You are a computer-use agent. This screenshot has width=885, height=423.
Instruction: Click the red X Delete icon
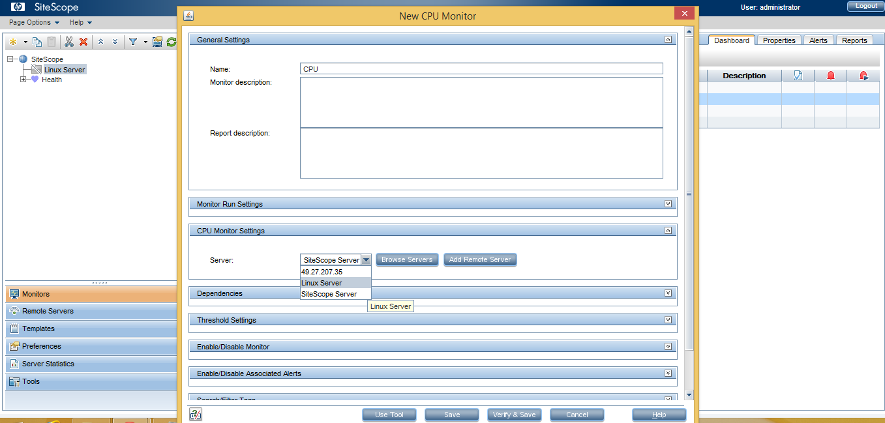coord(83,42)
